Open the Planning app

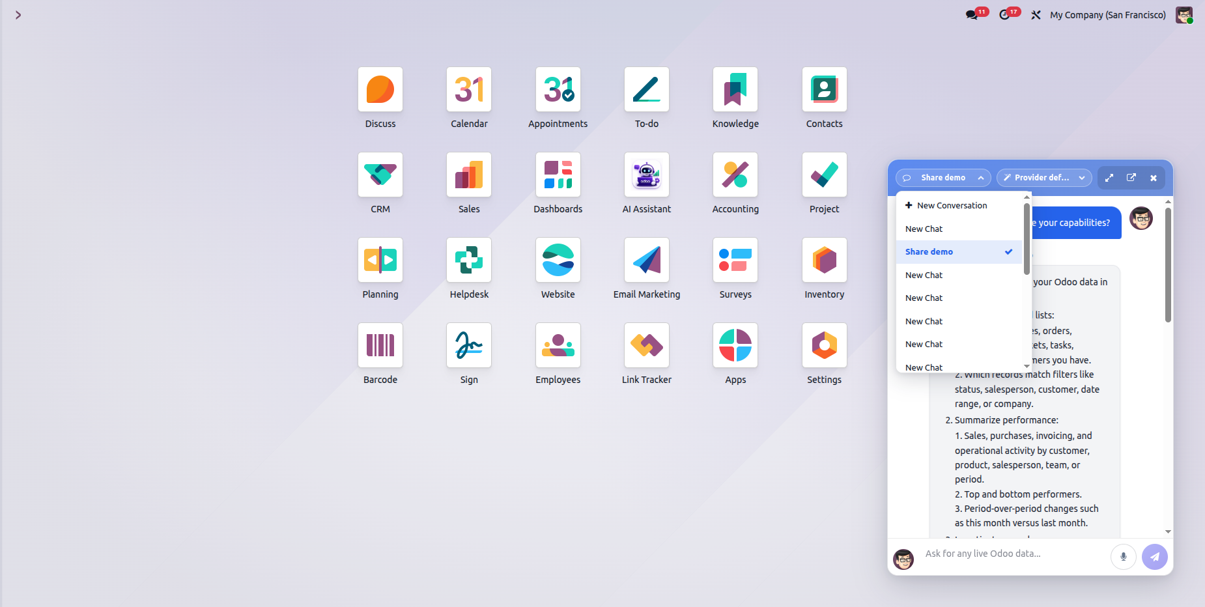click(x=380, y=260)
